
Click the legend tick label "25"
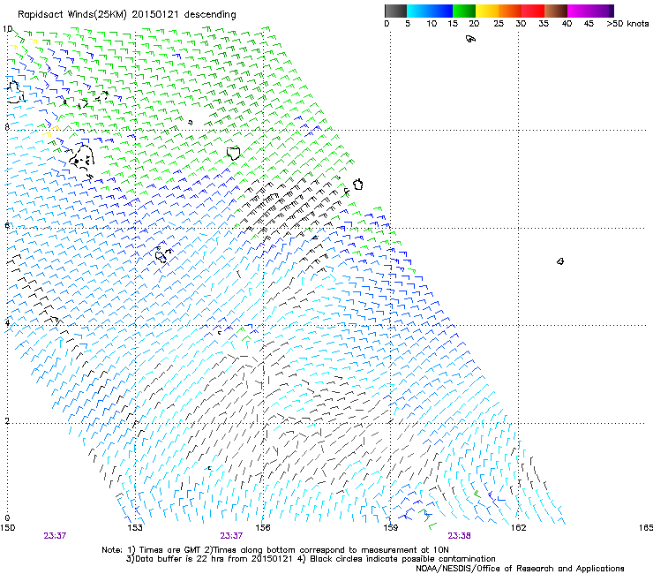499,23
